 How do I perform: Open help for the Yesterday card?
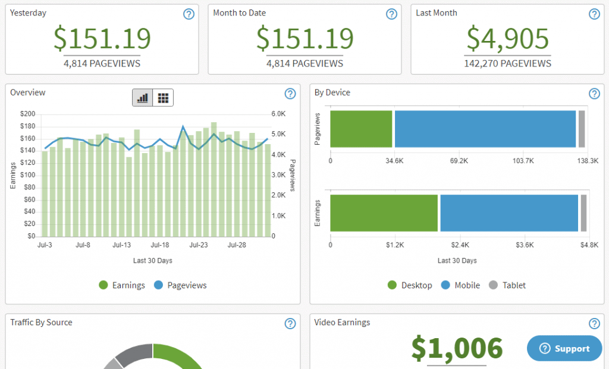pos(189,14)
